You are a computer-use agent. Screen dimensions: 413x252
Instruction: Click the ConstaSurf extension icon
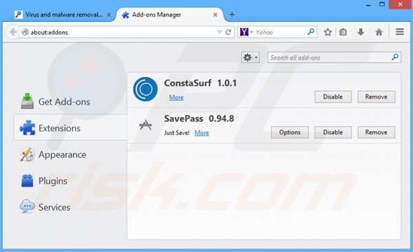tap(145, 90)
